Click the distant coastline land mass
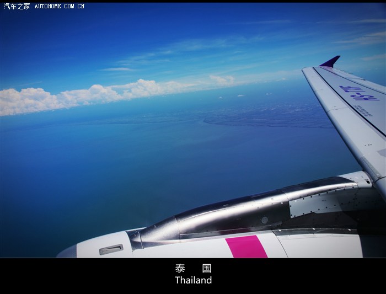This screenshot has width=386, height=294. 265,115
